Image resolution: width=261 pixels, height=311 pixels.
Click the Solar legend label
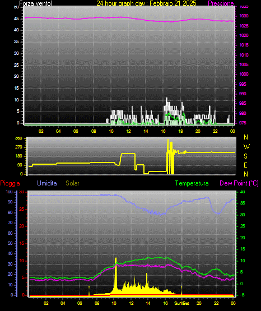tap(72, 183)
